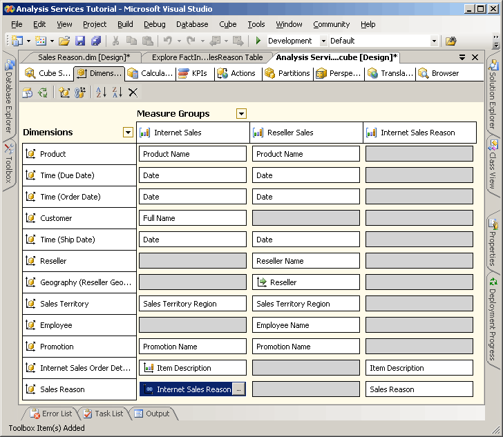The image size is (503, 437).
Task: Click the Process toolbar icon in cube designer
Action: (x=28, y=93)
